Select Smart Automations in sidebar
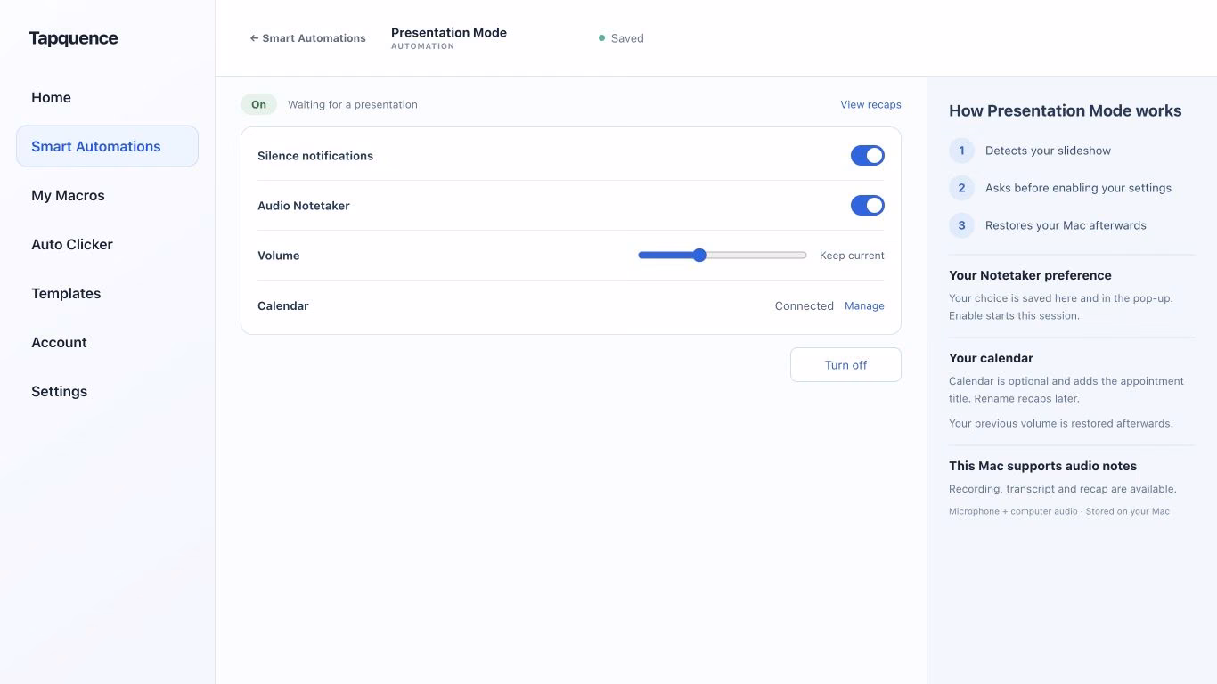 pos(107,146)
